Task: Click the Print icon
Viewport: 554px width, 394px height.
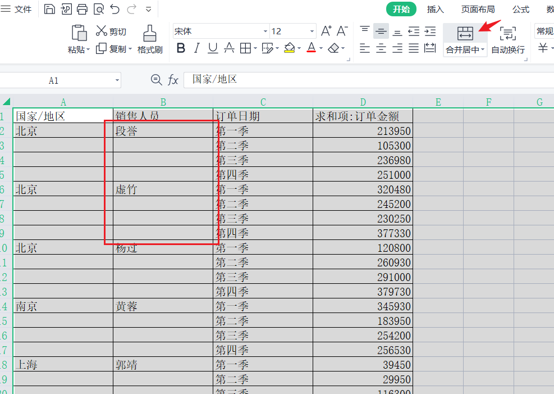Action: (83, 9)
